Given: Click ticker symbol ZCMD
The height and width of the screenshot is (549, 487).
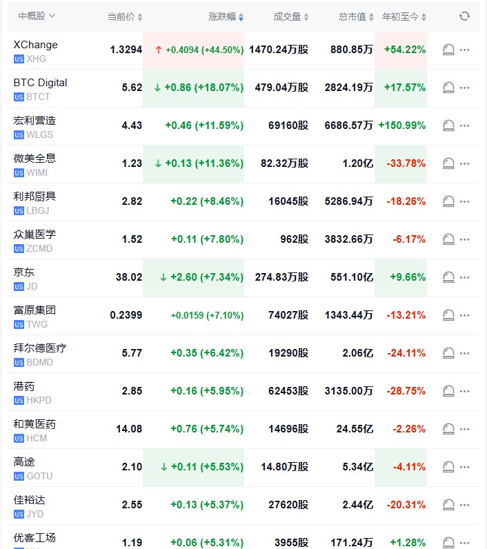Looking at the screenshot, I should click(39, 248).
